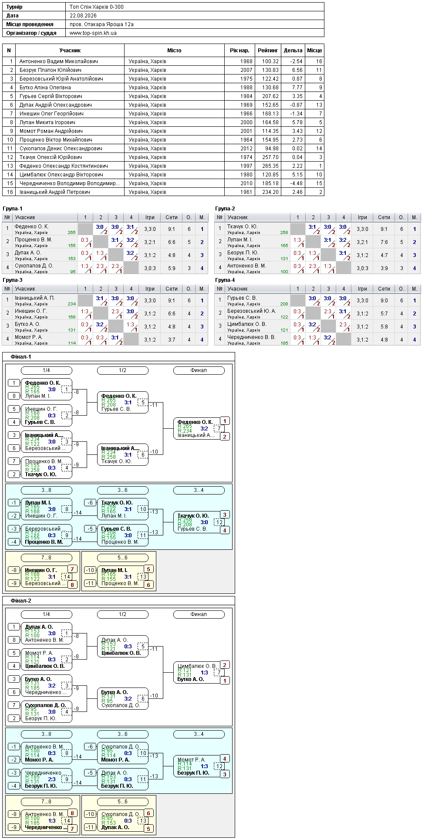Click the 'Ігри' column header in Група-1
This screenshot has width=425, height=840.
point(150,217)
